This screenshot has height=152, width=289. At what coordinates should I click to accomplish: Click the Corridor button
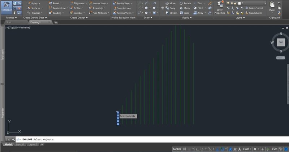coord(77,13)
